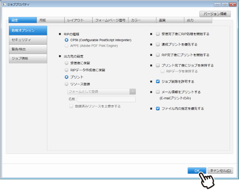Screen dimensions: 239x190
Task: Enable 受信完了後にRIP処理を開始する checkbox
Action: tap(158, 34)
